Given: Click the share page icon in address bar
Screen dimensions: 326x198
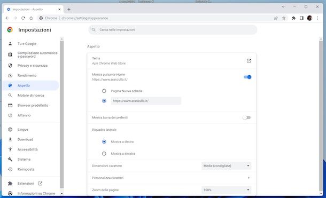Looking at the screenshot, I should click(276, 18).
